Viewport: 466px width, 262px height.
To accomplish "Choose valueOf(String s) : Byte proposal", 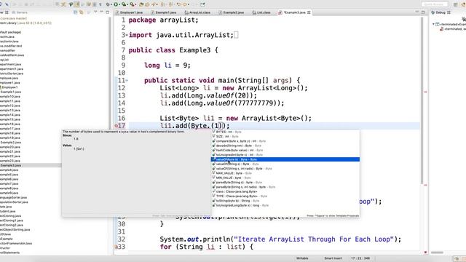I will coord(285,164).
